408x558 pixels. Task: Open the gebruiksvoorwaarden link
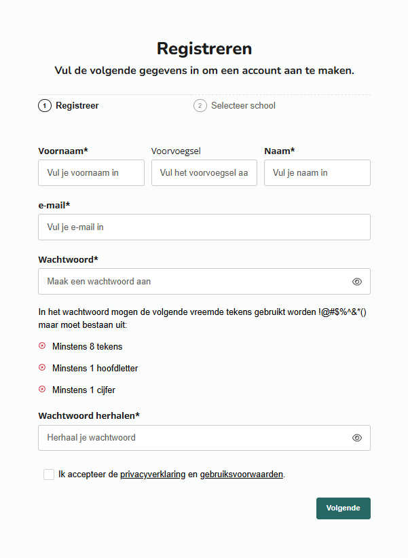(241, 475)
